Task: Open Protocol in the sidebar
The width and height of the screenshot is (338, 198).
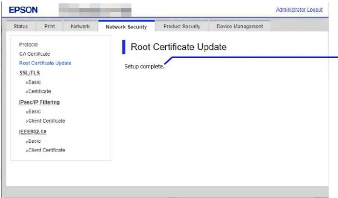Action: pos(28,45)
